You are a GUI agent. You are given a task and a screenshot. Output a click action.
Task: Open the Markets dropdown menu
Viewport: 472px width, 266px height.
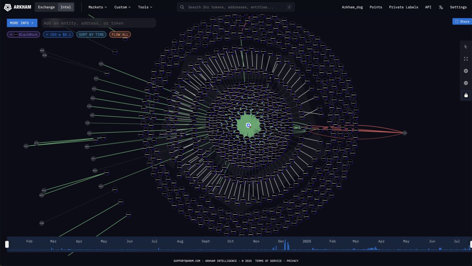pyautogui.click(x=98, y=7)
